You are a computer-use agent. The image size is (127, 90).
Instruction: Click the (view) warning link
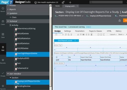coord(89,27)
